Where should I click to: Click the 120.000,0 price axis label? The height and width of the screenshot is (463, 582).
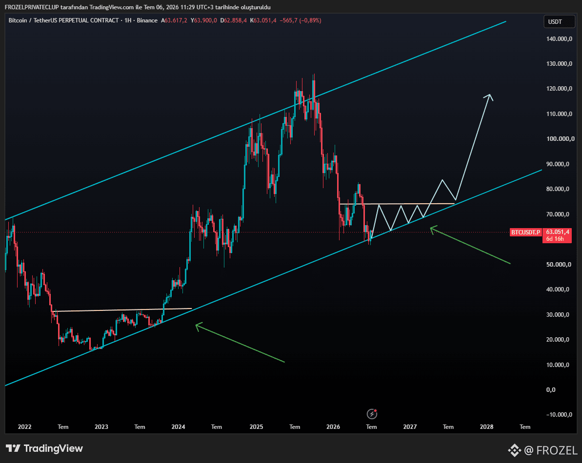click(560, 89)
